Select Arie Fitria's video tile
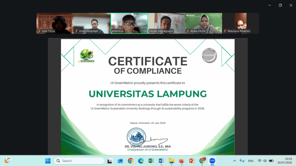The width and height of the screenshot is (296, 166). pos(55,23)
